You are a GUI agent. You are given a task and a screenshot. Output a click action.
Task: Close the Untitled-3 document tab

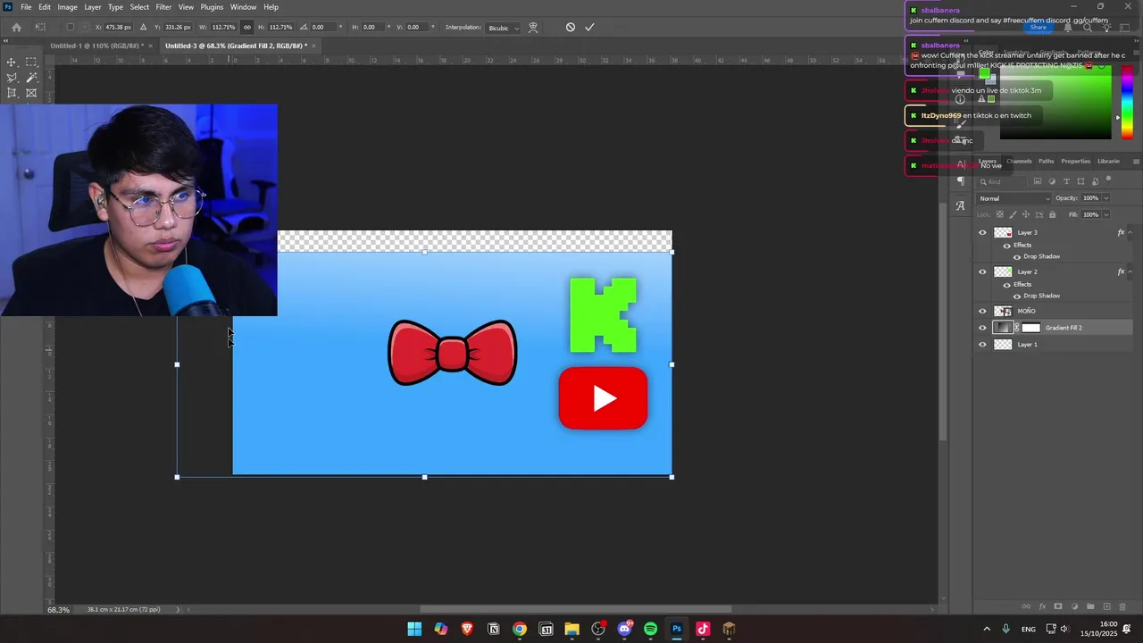315,46
